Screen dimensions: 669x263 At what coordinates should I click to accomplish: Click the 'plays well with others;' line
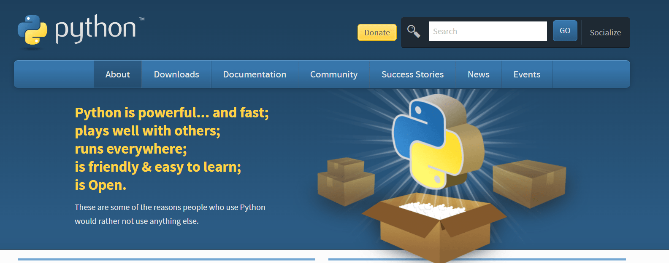pos(148,131)
